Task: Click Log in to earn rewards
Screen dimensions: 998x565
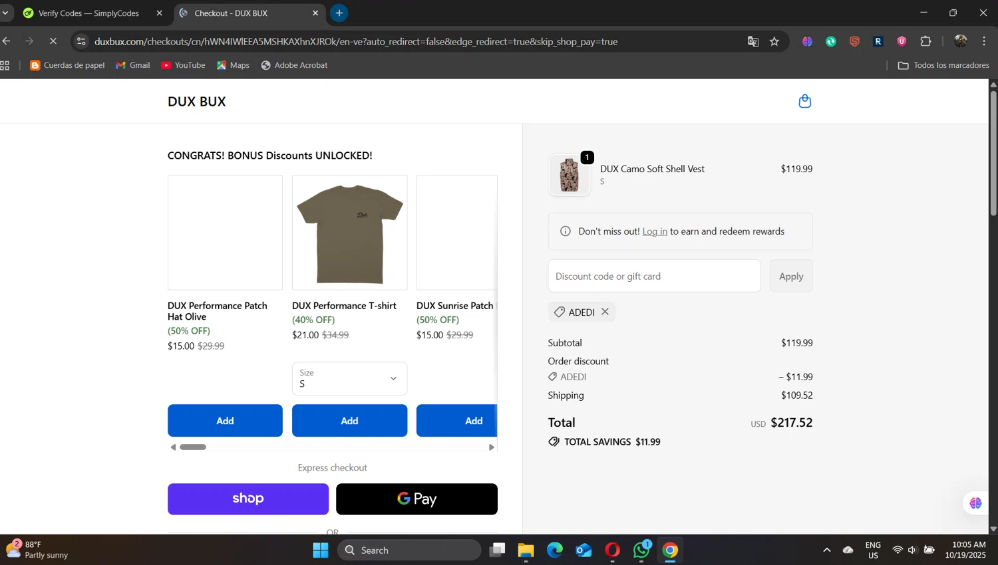Action: tap(655, 231)
